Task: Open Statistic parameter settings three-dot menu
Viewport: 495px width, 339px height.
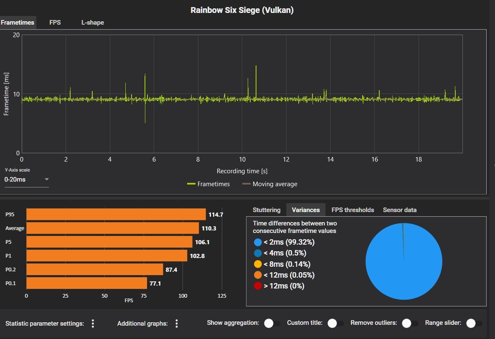Action: 93,323
